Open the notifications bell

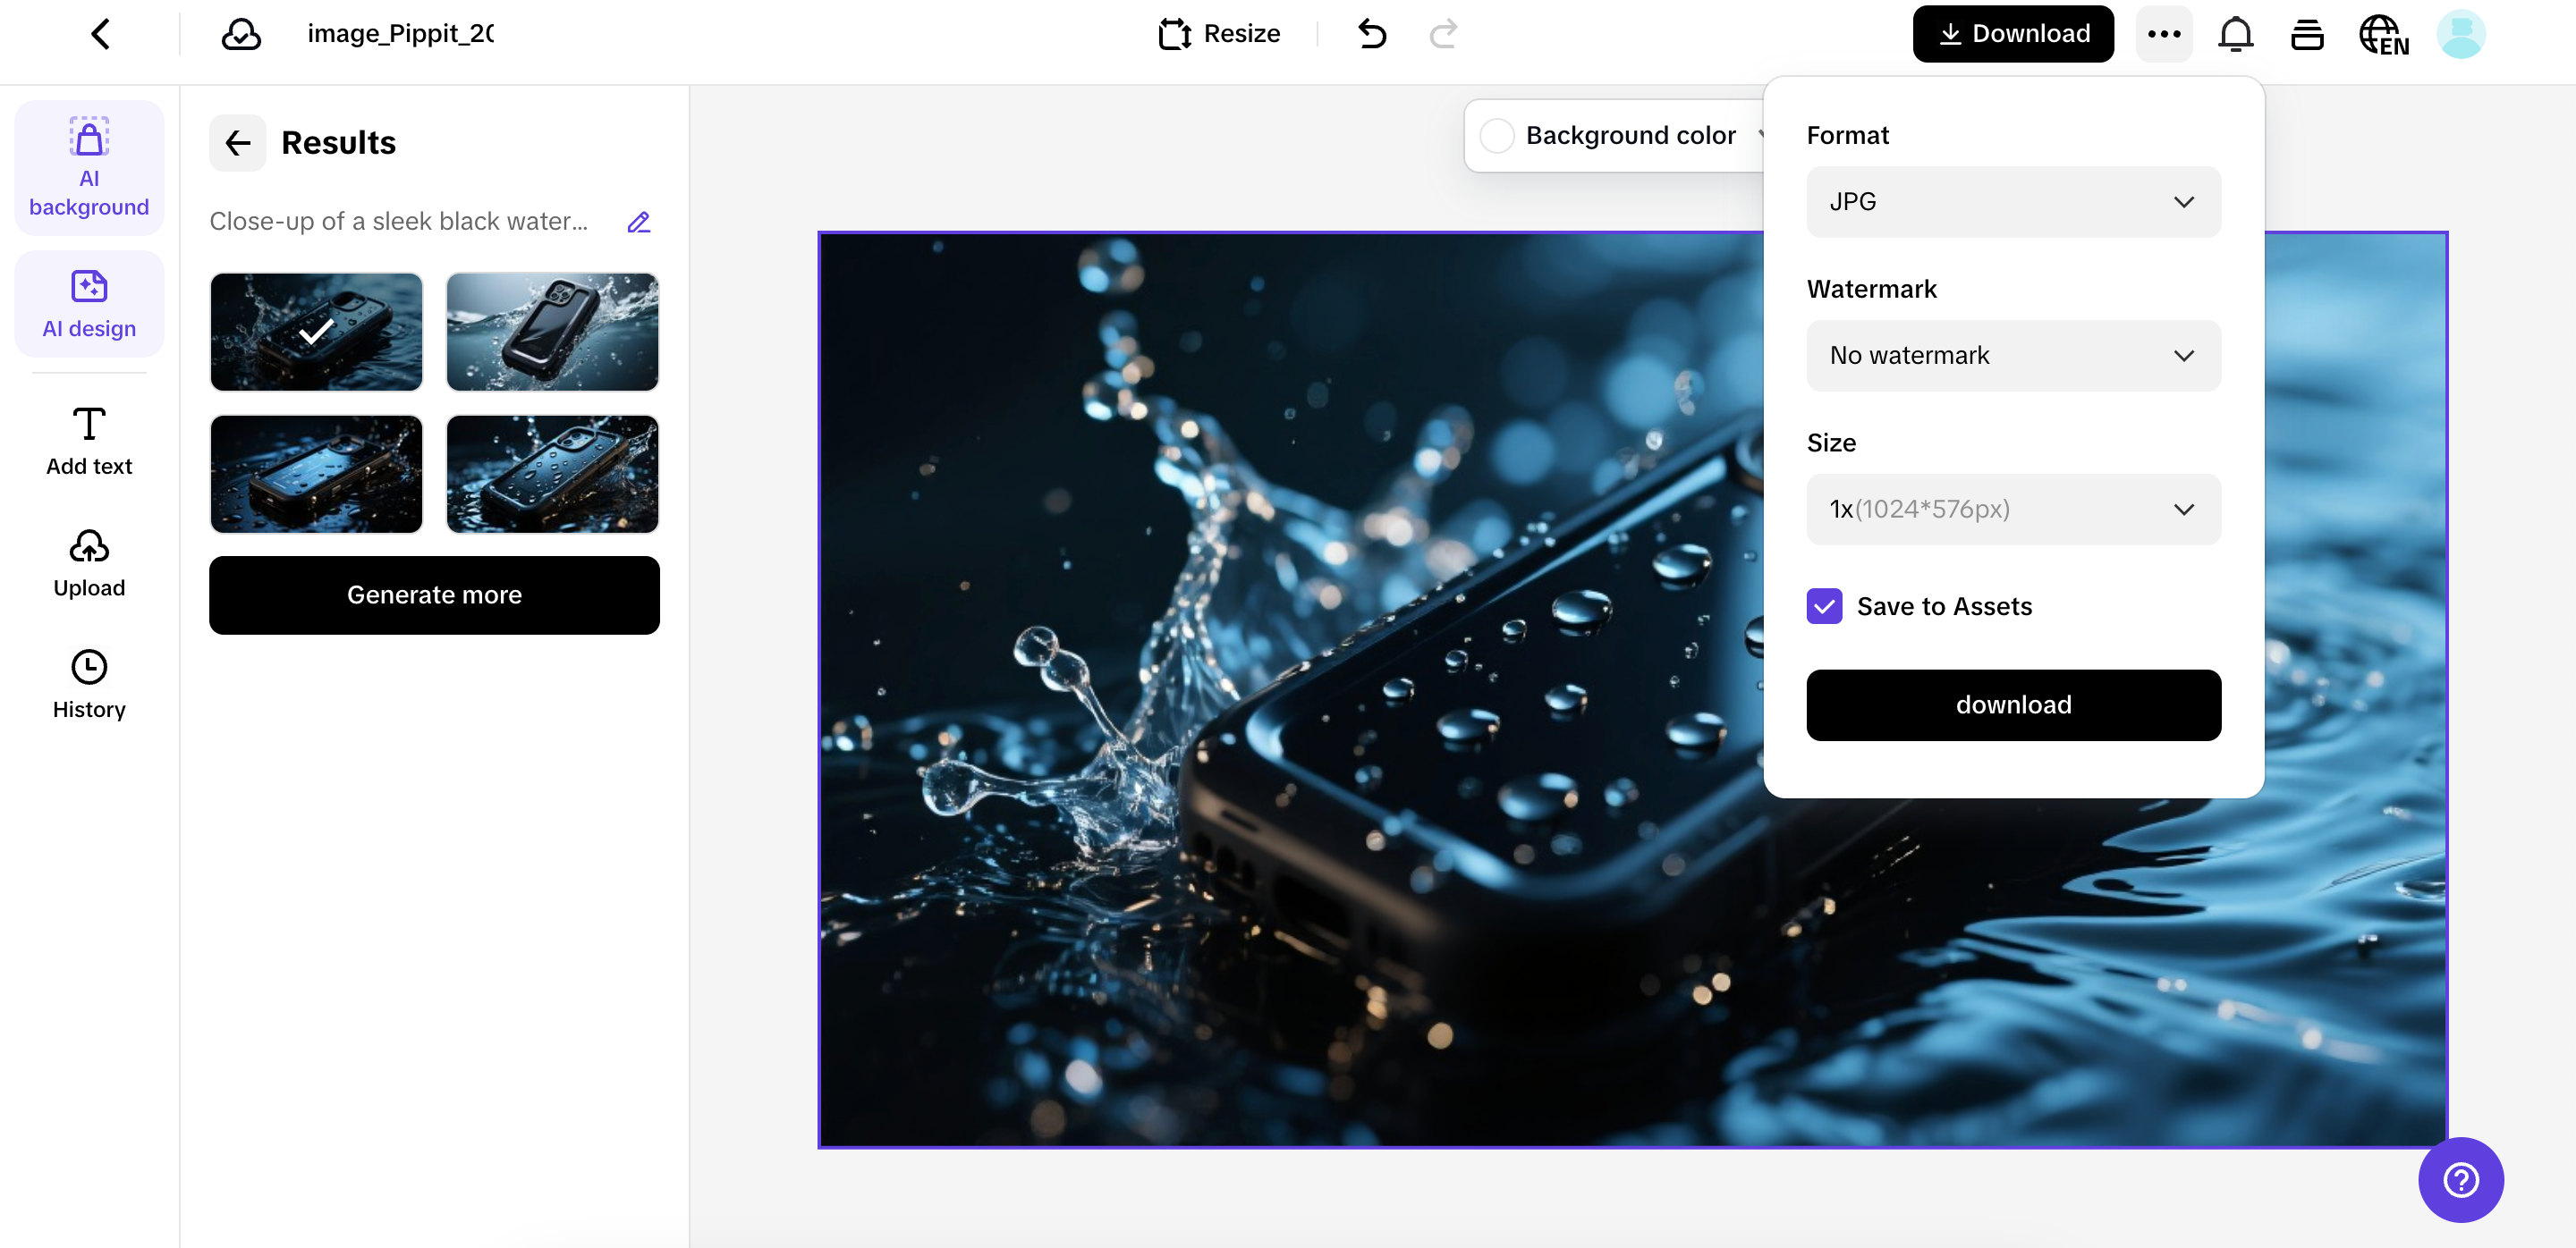point(2235,34)
